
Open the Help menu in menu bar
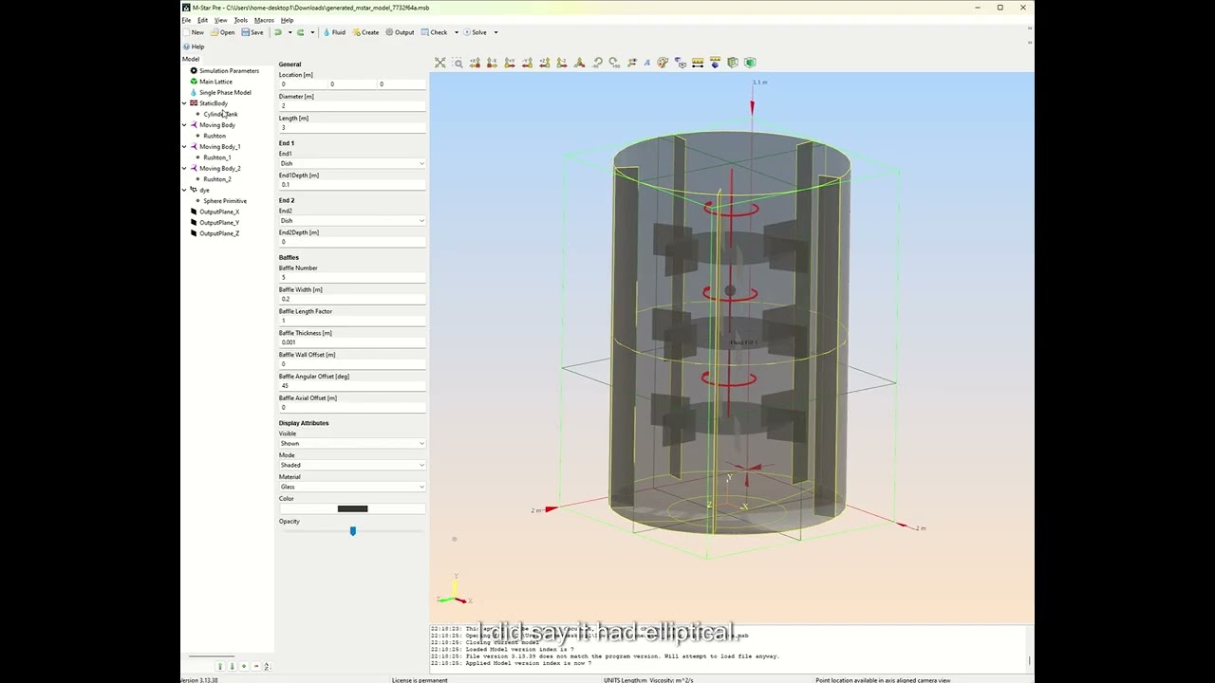pyautogui.click(x=287, y=20)
